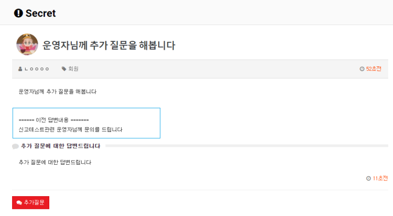Click the tag icon beside 회원
The image size is (393, 216).
[64, 69]
